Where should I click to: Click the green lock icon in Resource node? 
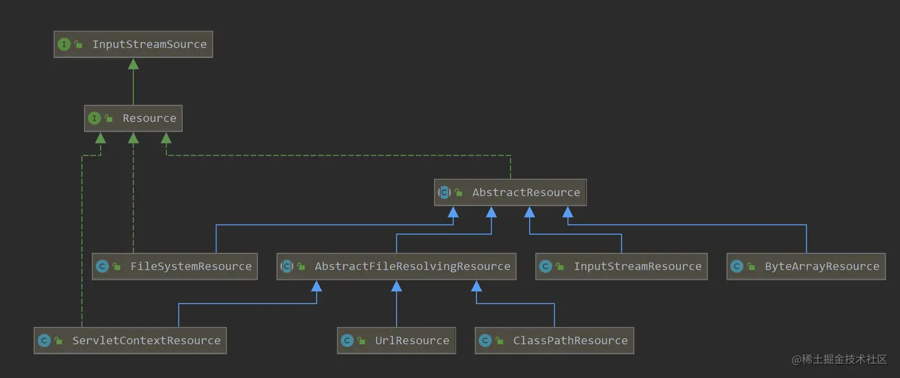[109, 118]
